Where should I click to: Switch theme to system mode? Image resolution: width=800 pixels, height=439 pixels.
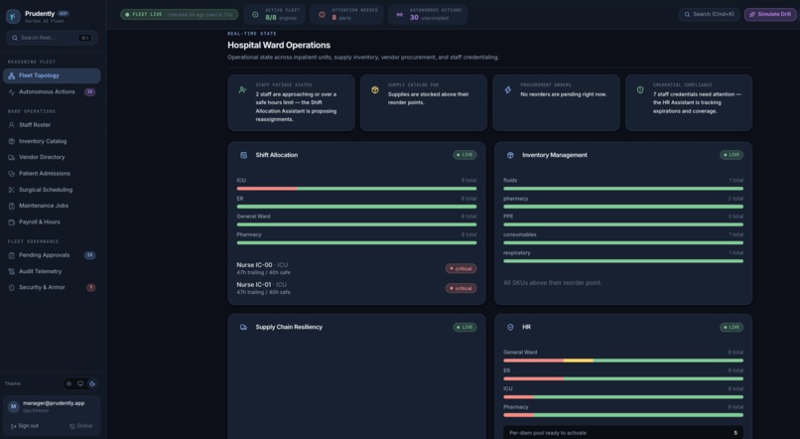(x=80, y=383)
